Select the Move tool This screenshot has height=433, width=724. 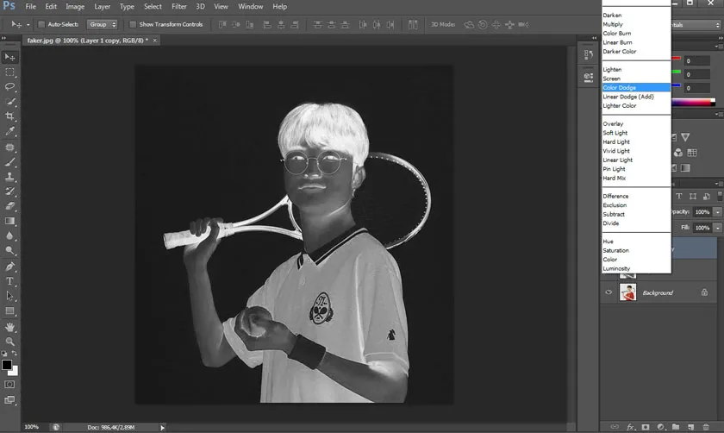[10, 57]
